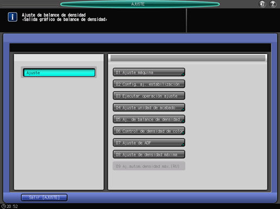This screenshot has width=280, height=209.
Task: Click the blue information icon
Action: (12, 17)
